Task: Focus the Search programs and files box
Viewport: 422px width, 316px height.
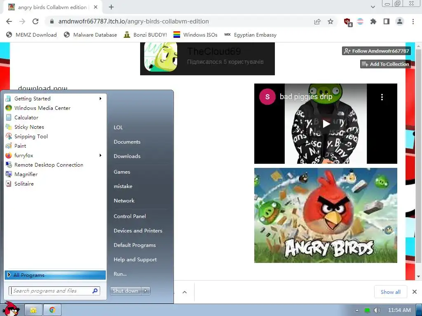Action: point(54,291)
